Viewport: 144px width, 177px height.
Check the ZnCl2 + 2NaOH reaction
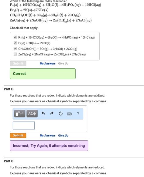(15, 54)
